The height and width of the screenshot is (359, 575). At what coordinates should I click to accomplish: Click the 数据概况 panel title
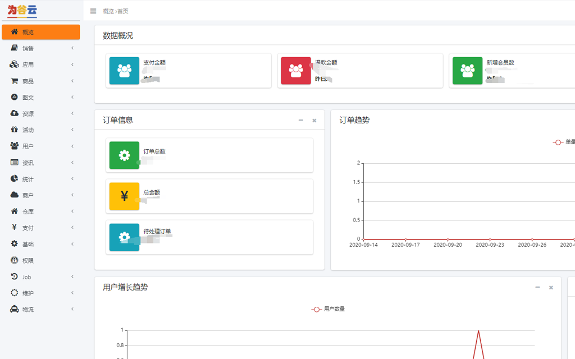118,35
